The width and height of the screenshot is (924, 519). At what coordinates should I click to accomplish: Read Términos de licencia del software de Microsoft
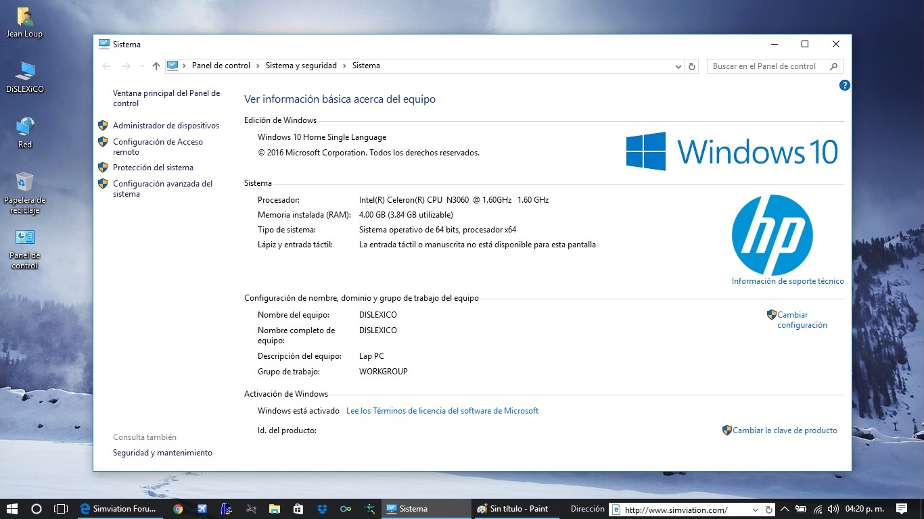pyautogui.click(x=442, y=411)
